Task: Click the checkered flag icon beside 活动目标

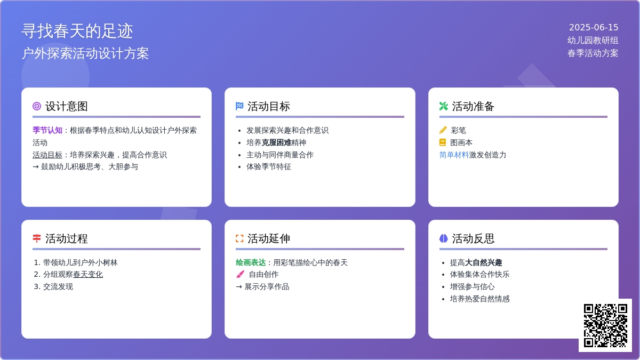Action: [x=239, y=106]
